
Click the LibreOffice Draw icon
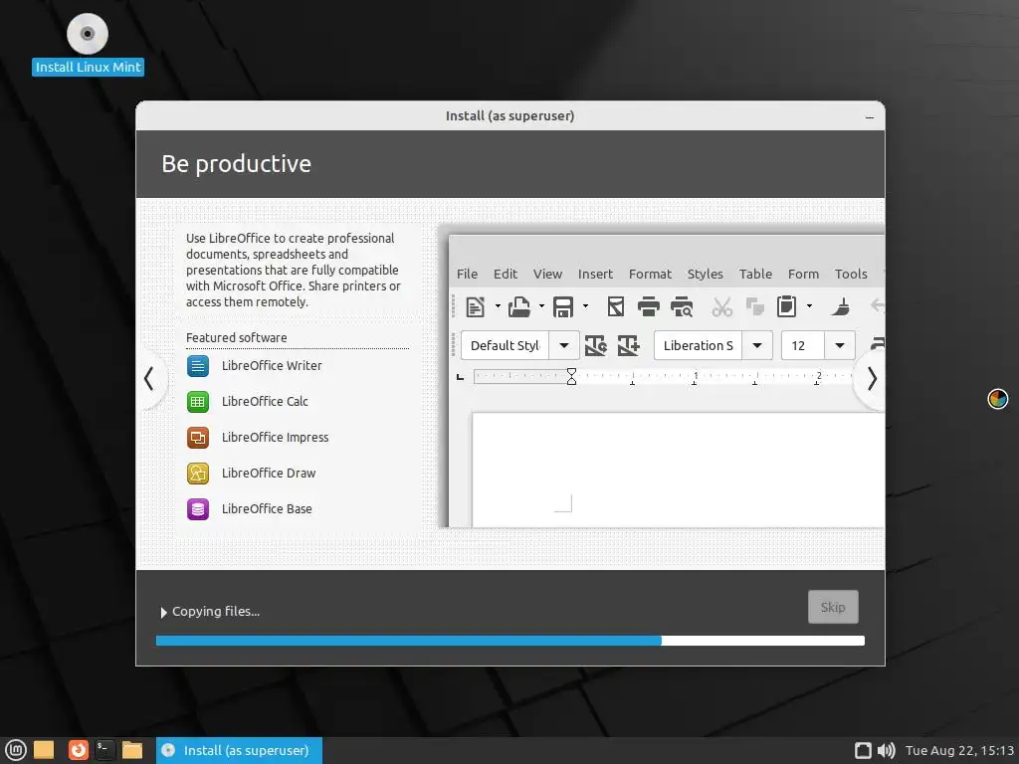[x=198, y=473]
